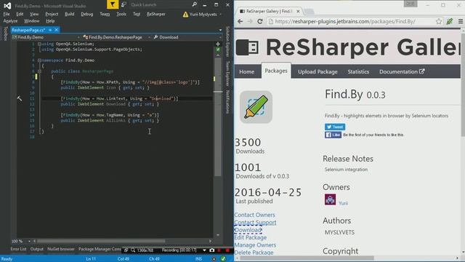Click the Quick Launch search magnifier icon
465x262 pixels.
[194, 4]
